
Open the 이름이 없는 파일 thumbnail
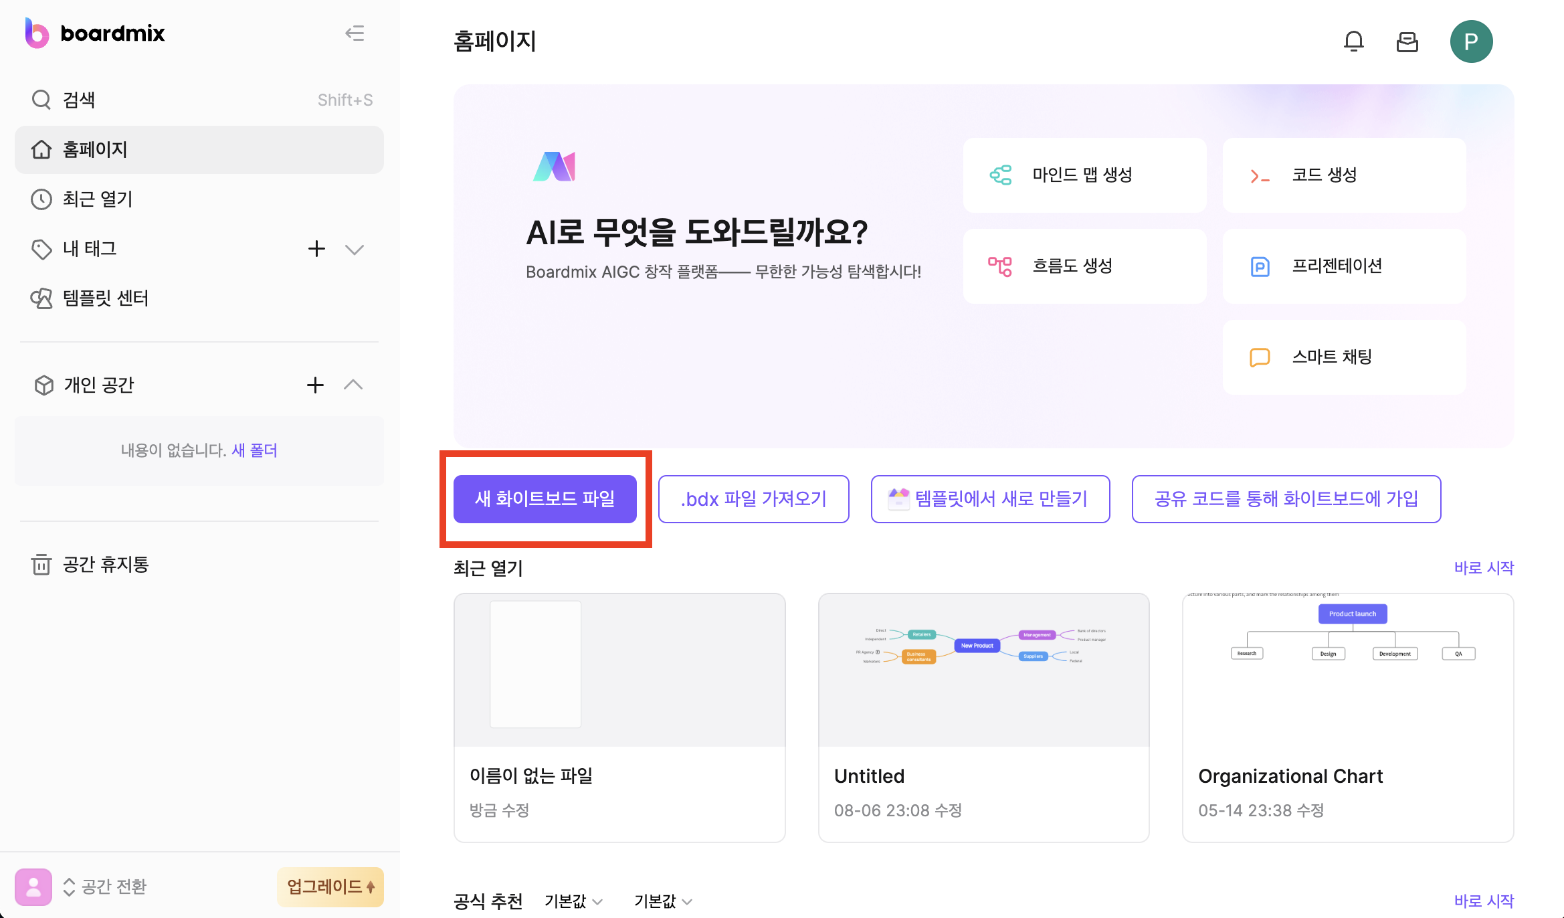[x=619, y=670]
